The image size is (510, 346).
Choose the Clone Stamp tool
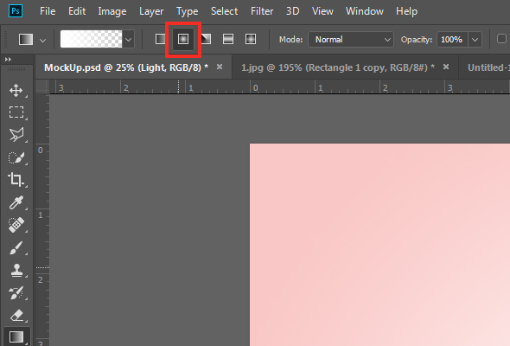(16, 270)
